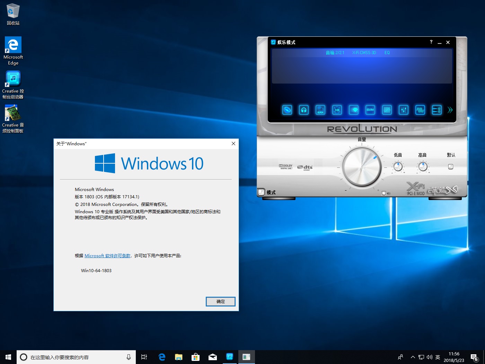Click the 确定 button in About Windows
This screenshot has width=485, height=364.
click(x=221, y=302)
